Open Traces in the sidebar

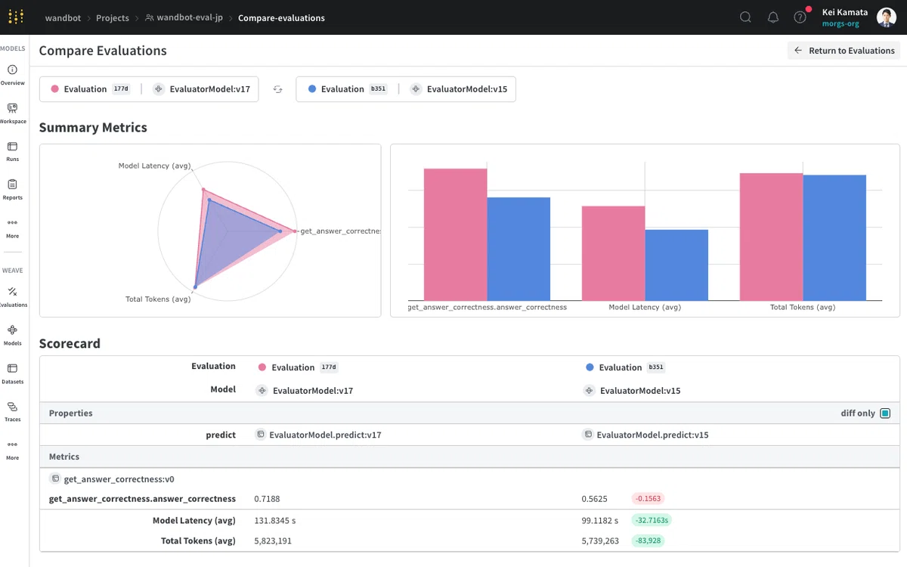(12, 411)
